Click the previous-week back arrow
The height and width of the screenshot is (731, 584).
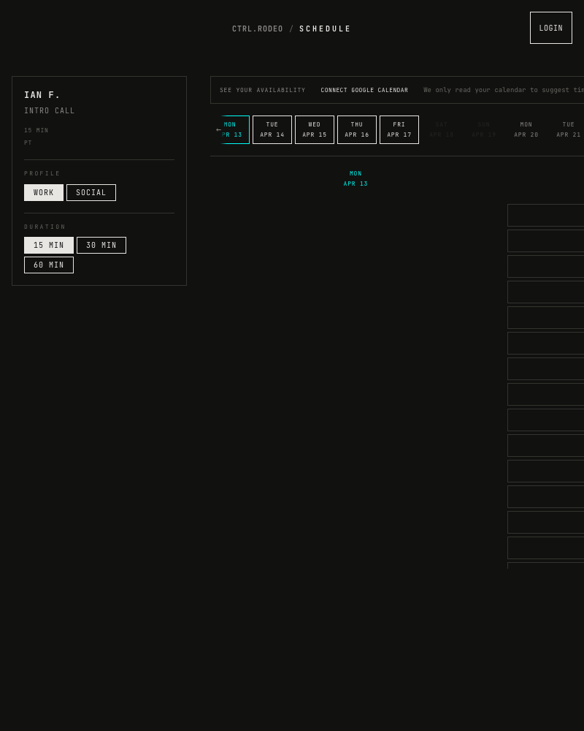tap(218, 129)
